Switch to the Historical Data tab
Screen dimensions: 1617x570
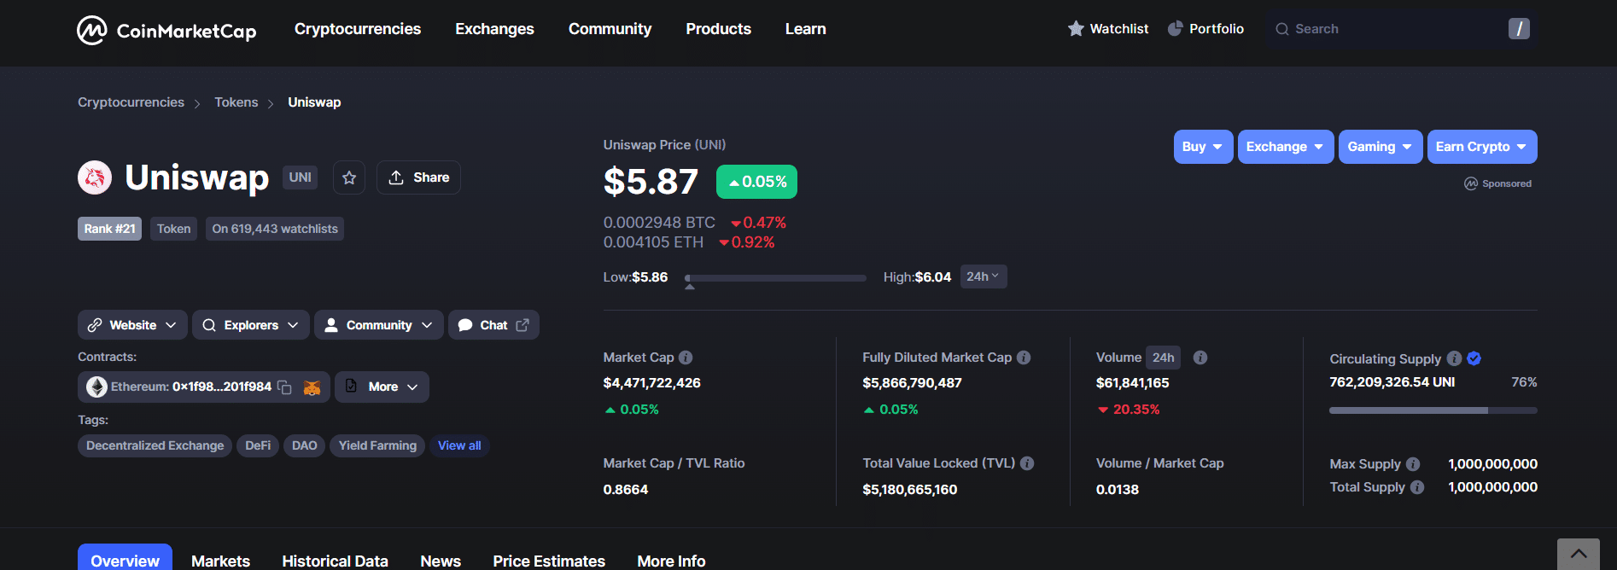point(335,561)
